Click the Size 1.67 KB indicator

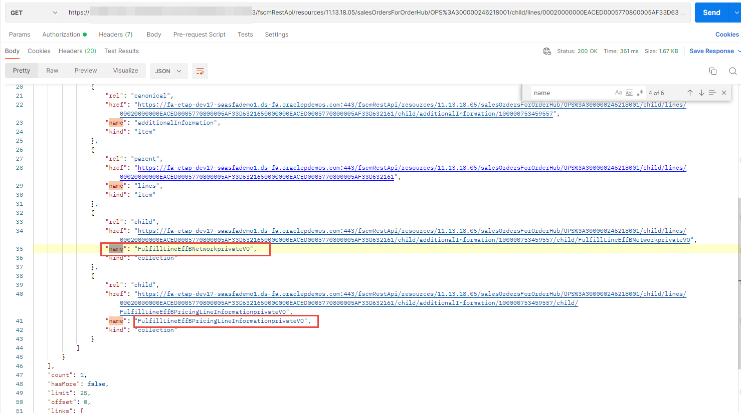pyautogui.click(x=661, y=51)
